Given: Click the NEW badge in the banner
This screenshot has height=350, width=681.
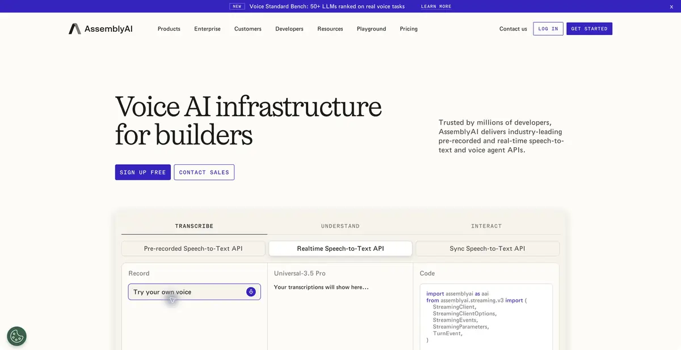Looking at the screenshot, I should coord(237,7).
